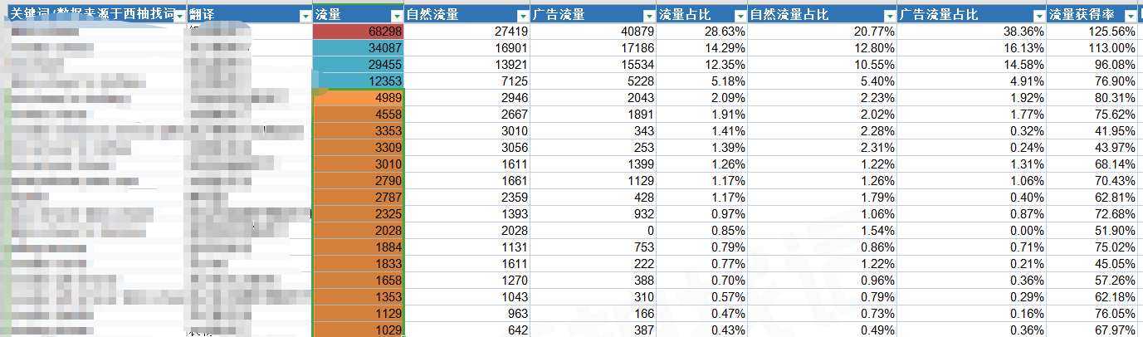The height and width of the screenshot is (337, 1143).
Task: Select the red cell with value 68298
Action: (x=359, y=31)
